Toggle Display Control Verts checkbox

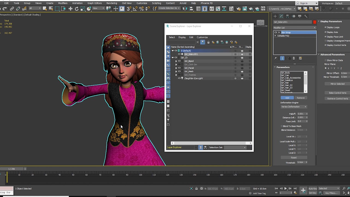pos(325,45)
